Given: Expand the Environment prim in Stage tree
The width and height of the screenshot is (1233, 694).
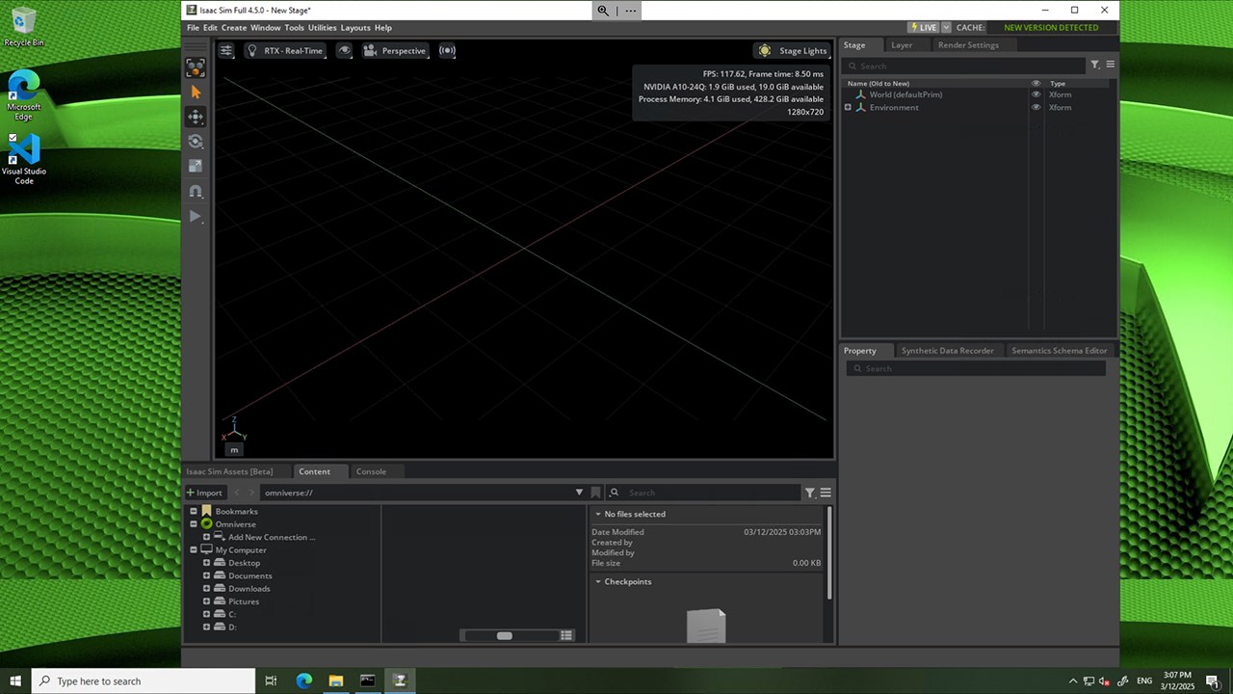Looking at the screenshot, I should pyautogui.click(x=848, y=107).
